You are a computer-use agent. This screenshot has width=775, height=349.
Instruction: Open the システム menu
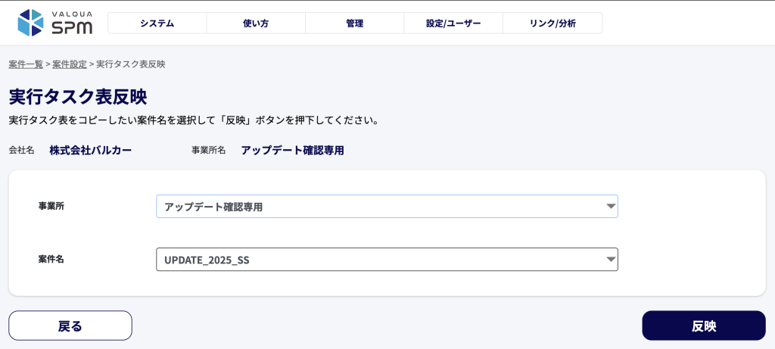point(157,23)
